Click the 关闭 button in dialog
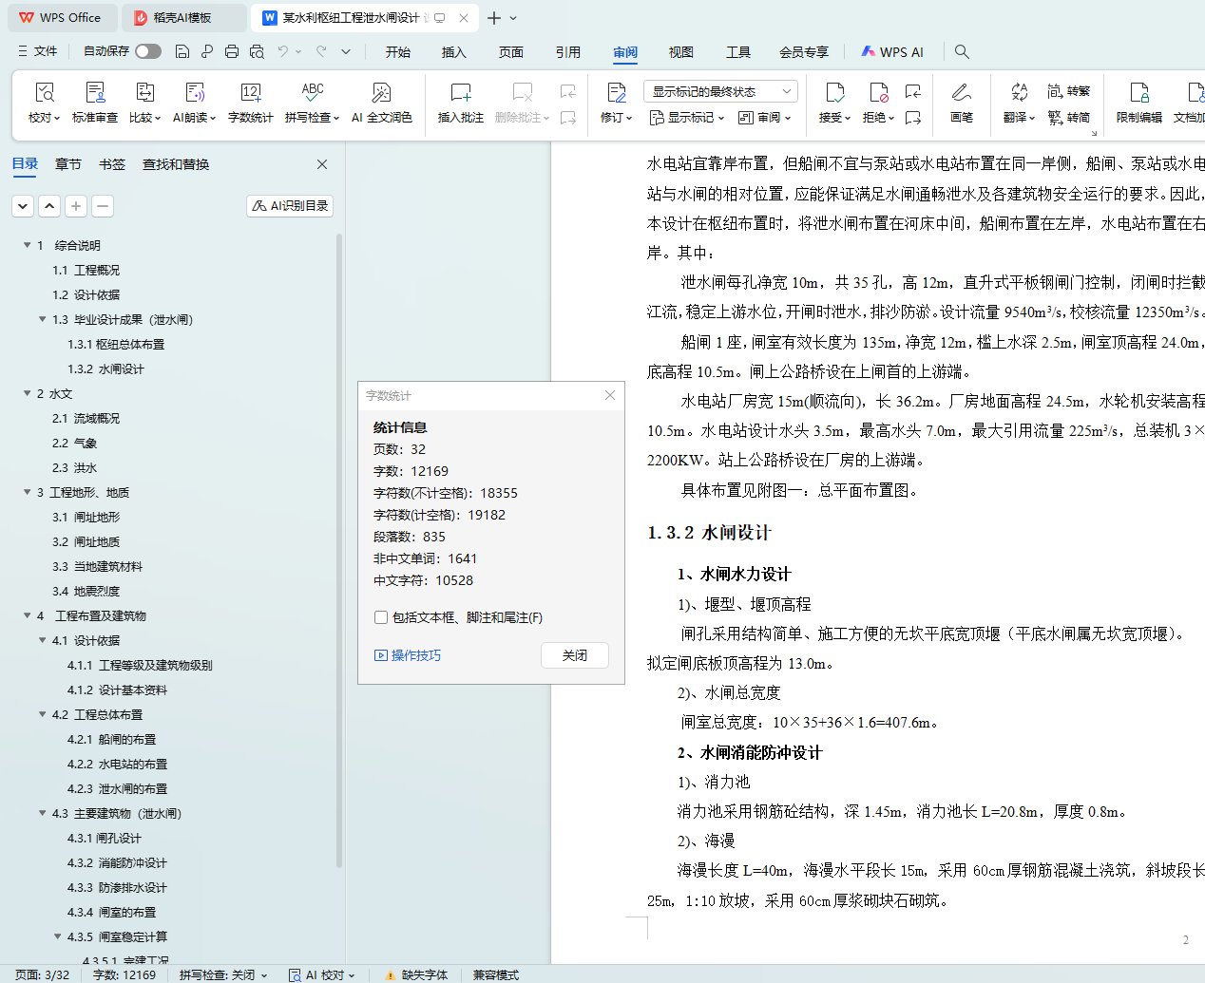 [x=574, y=655]
